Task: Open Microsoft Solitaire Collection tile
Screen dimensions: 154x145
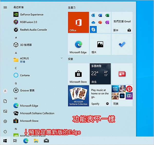Action: [78, 96]
